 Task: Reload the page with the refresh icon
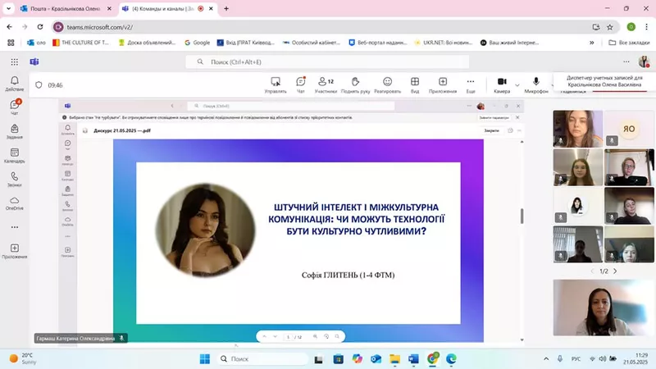point(40,27)
